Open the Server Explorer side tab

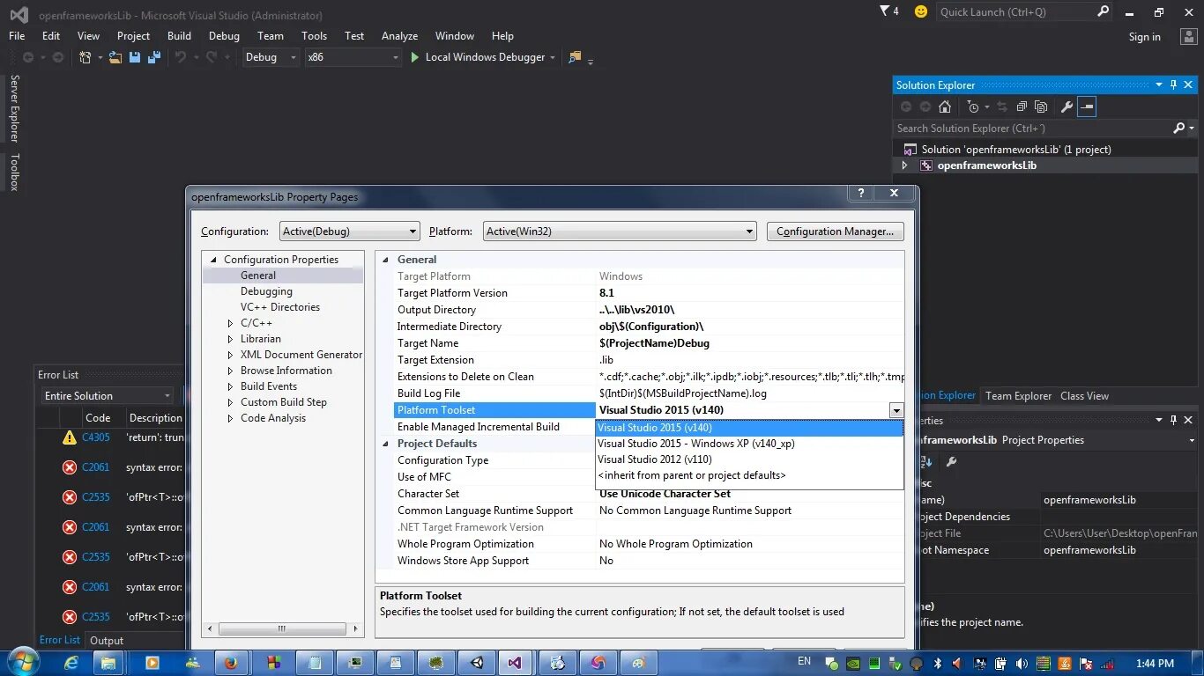tap(14, 108)
